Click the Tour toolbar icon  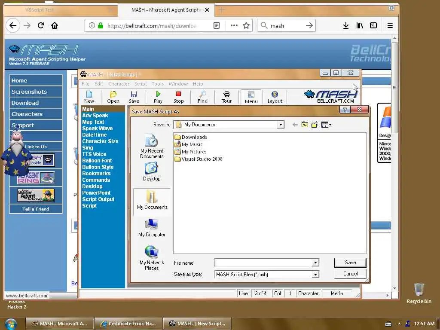[x=227, y=97]
